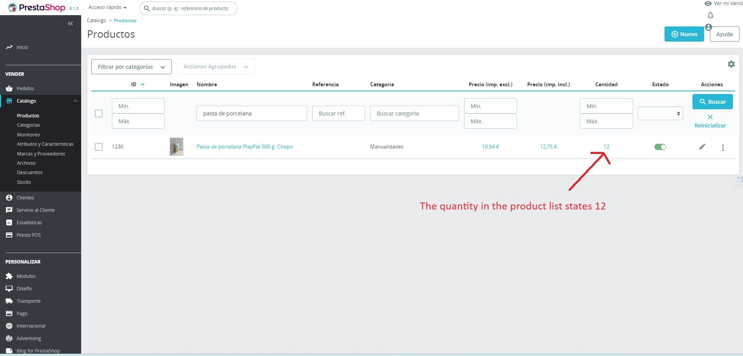Click the Clientes person icon

tap(9, 197)
